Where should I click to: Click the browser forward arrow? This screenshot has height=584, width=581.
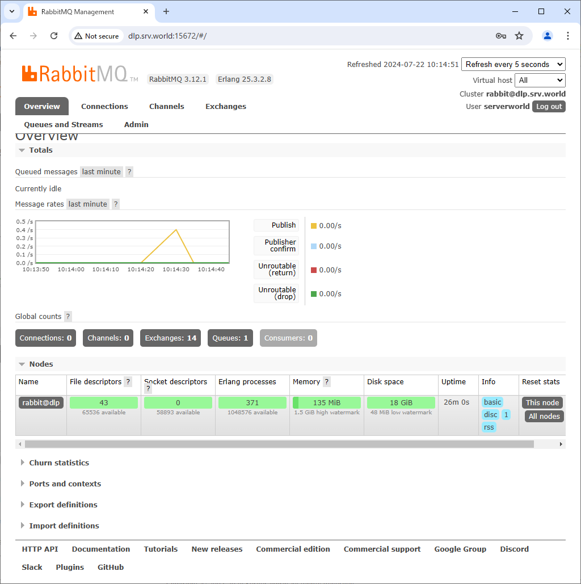pyautogui.click(x=33, y=36)
